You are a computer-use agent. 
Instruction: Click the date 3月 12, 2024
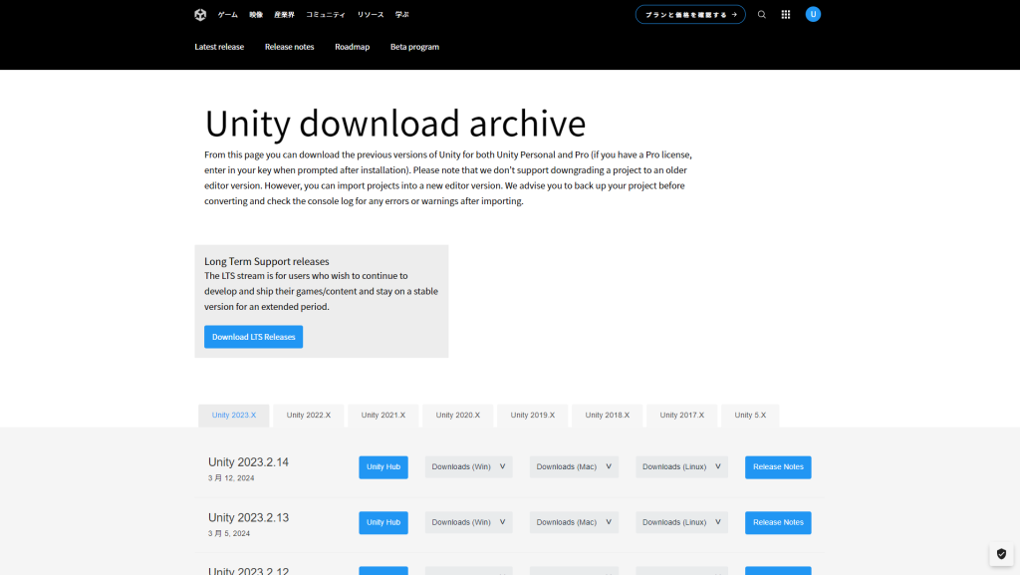[231, 478]
